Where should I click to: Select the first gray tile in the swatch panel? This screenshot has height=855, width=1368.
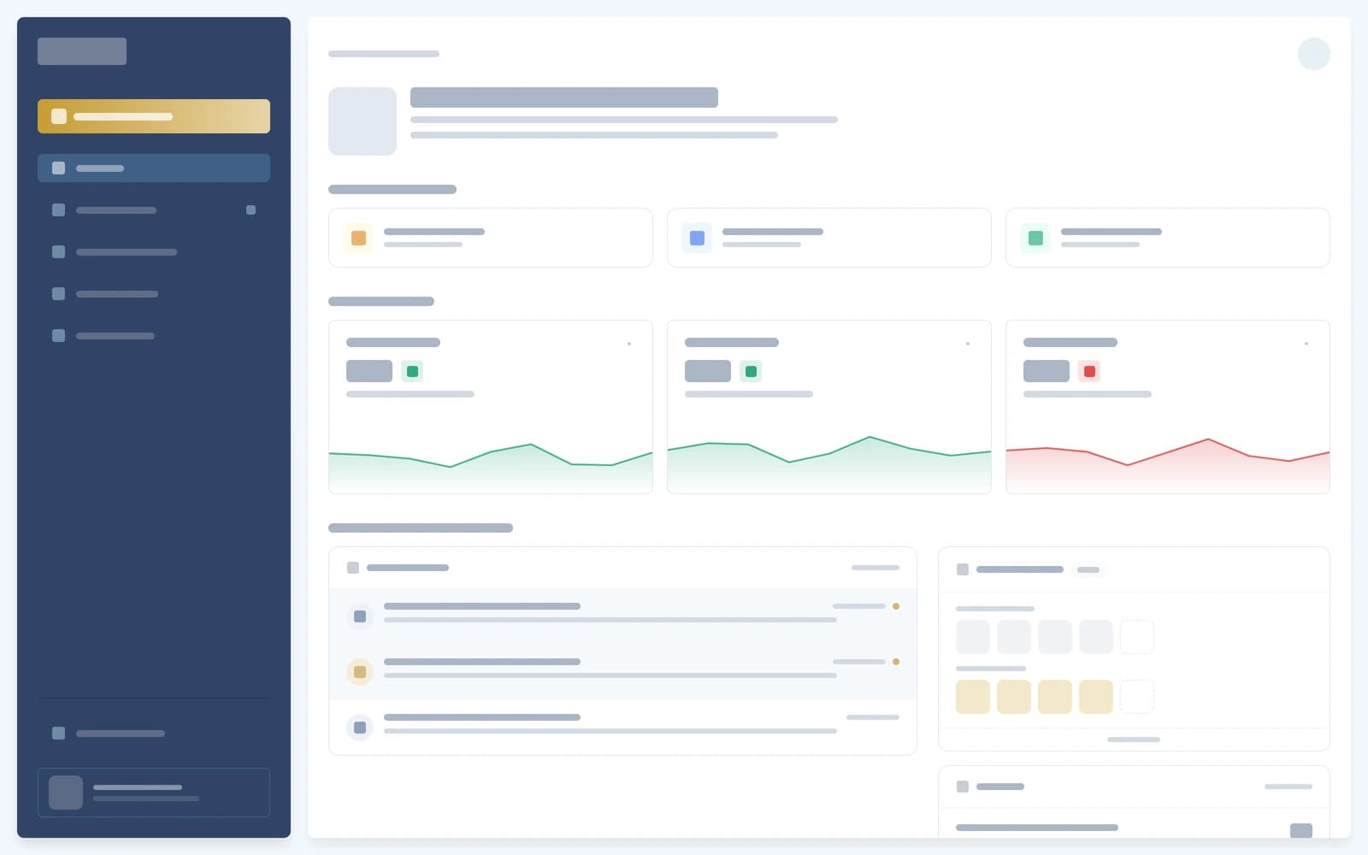(x=973, y=637)
